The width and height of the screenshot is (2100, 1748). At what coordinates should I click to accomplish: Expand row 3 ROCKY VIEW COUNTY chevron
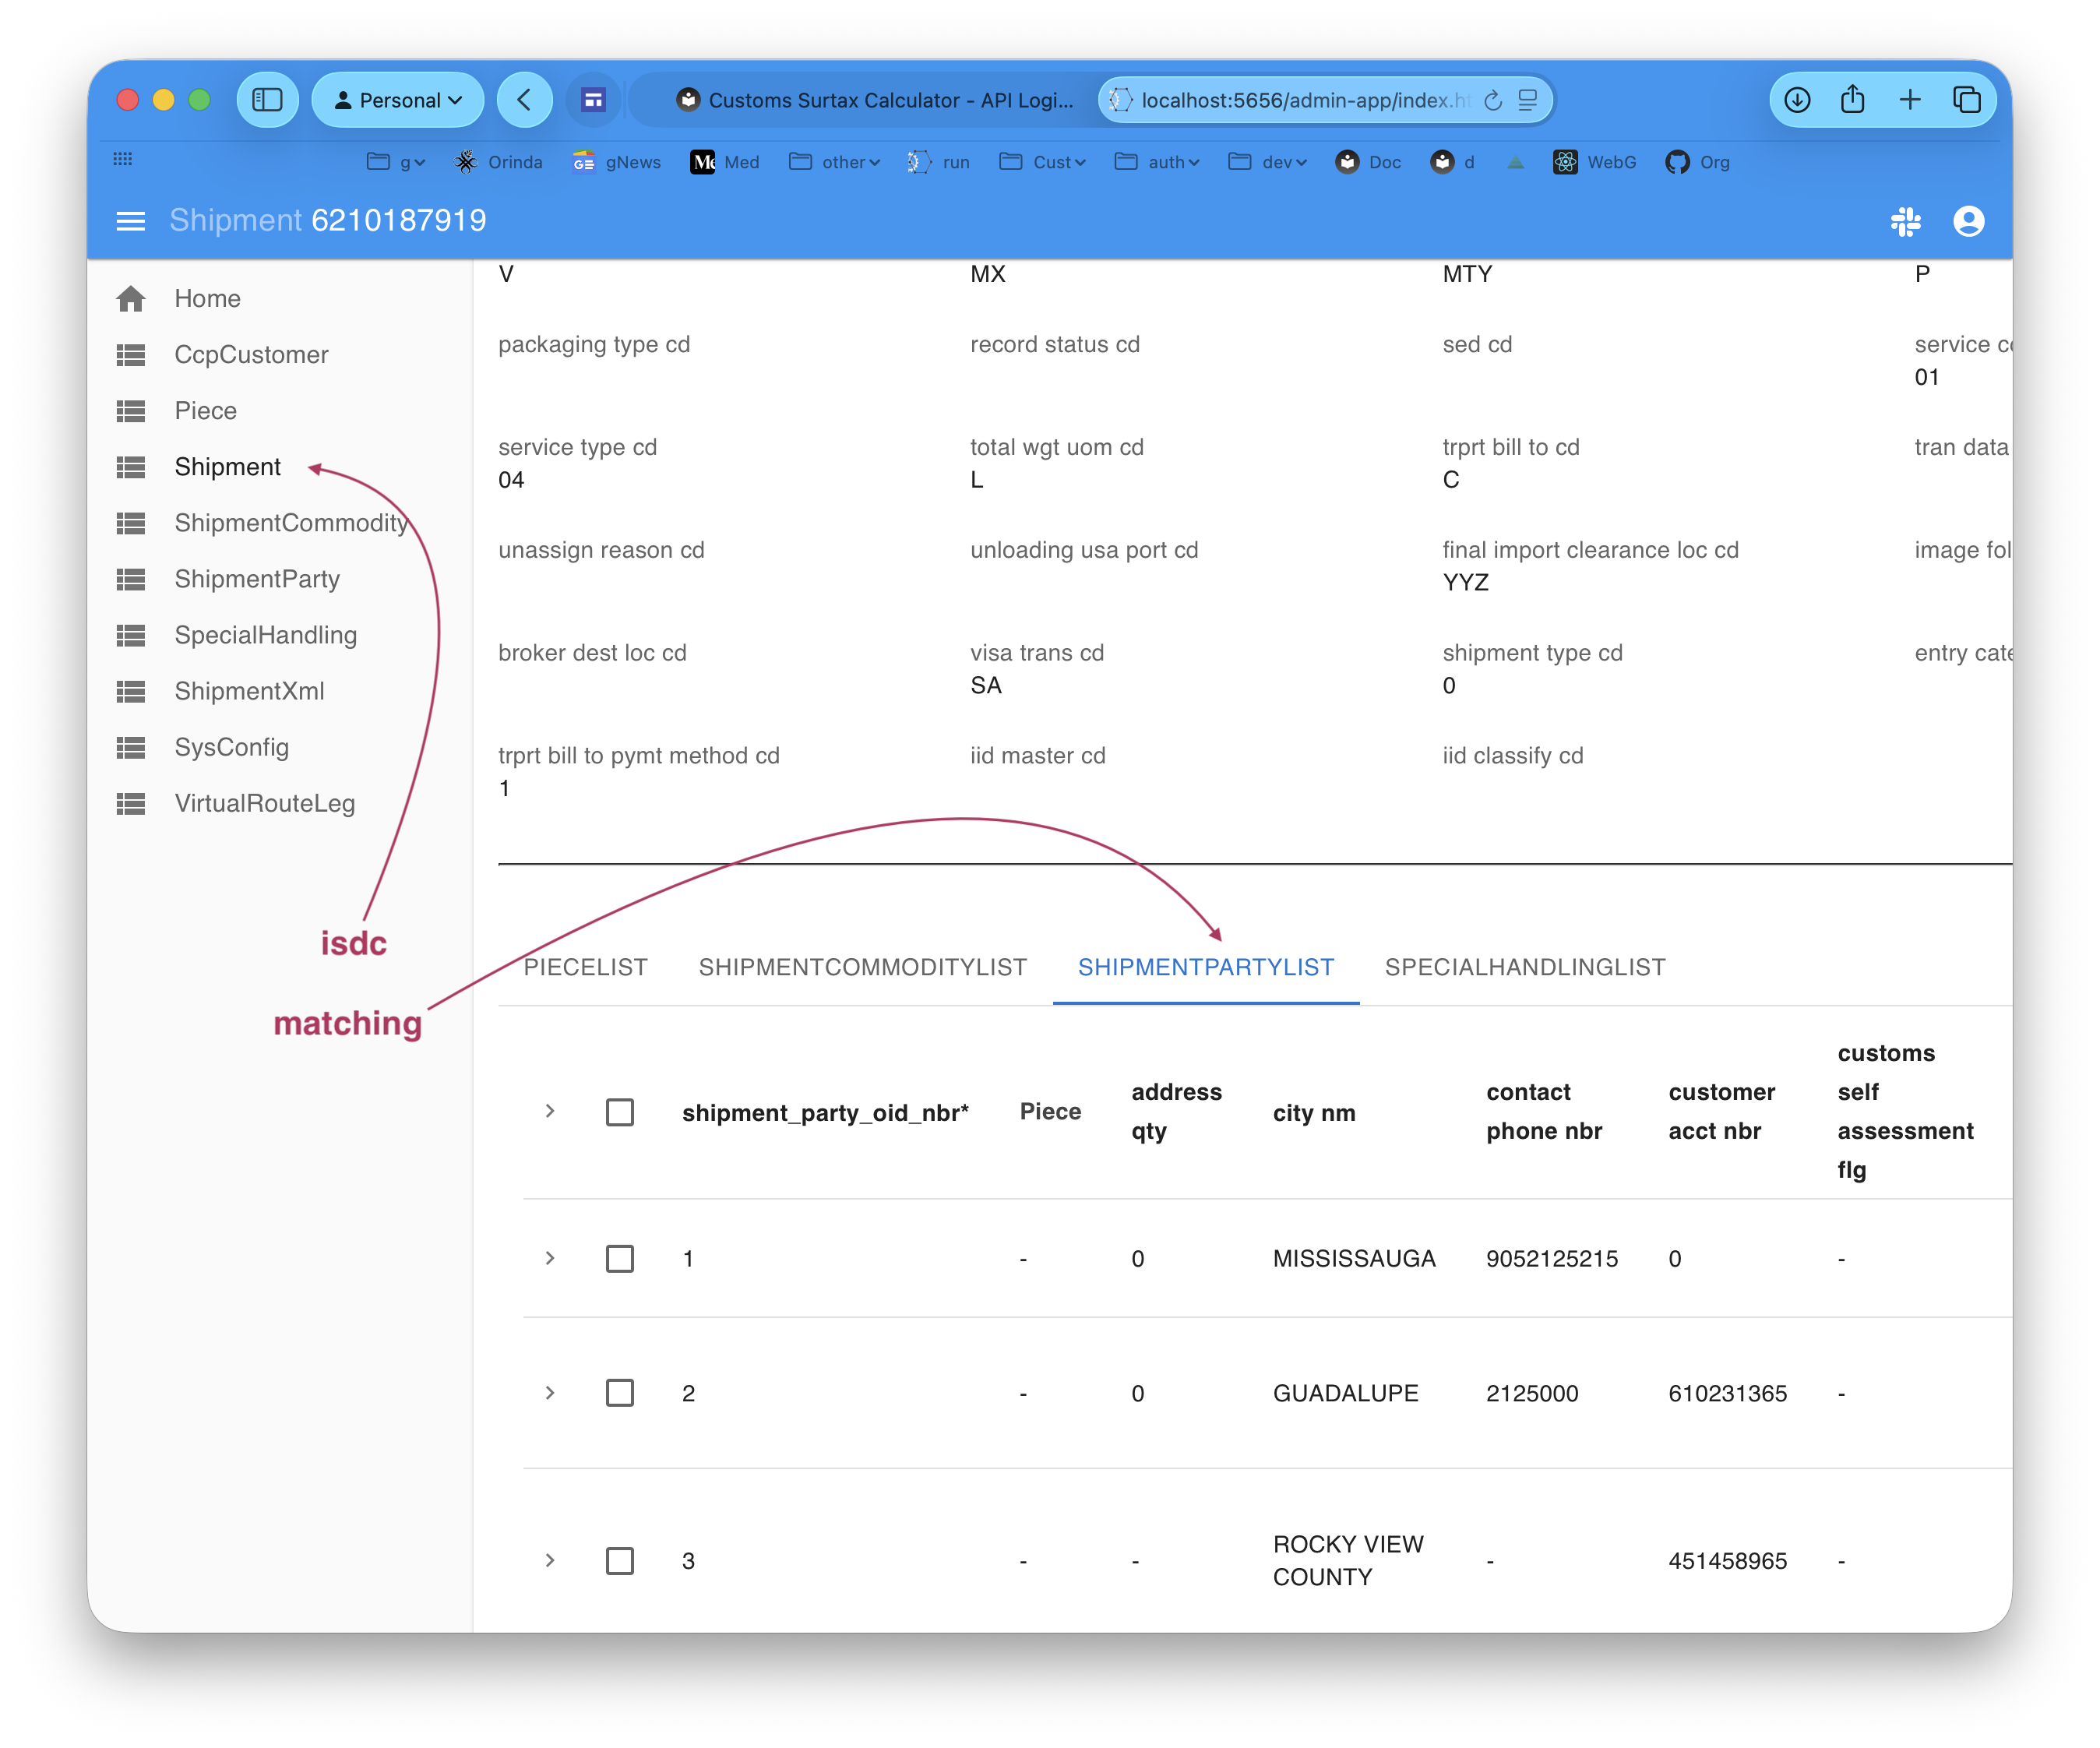pos(549,1560)
